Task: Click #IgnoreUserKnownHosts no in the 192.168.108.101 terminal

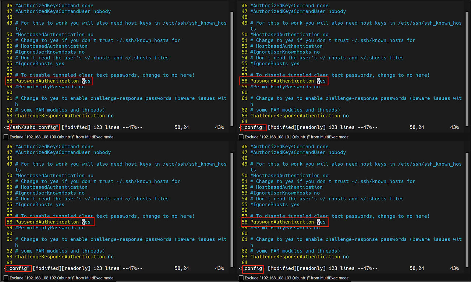Action: [x=285, y=52]
